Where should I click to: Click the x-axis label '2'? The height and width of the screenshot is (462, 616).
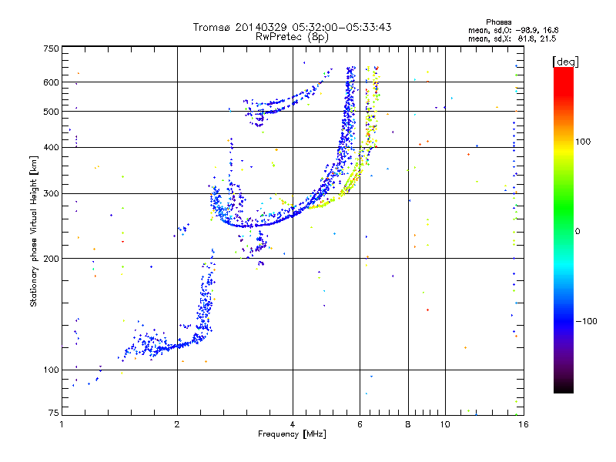tap(177, 424)
